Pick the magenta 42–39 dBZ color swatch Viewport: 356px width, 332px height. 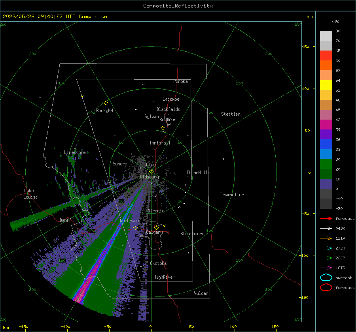[x=326, y=125]
